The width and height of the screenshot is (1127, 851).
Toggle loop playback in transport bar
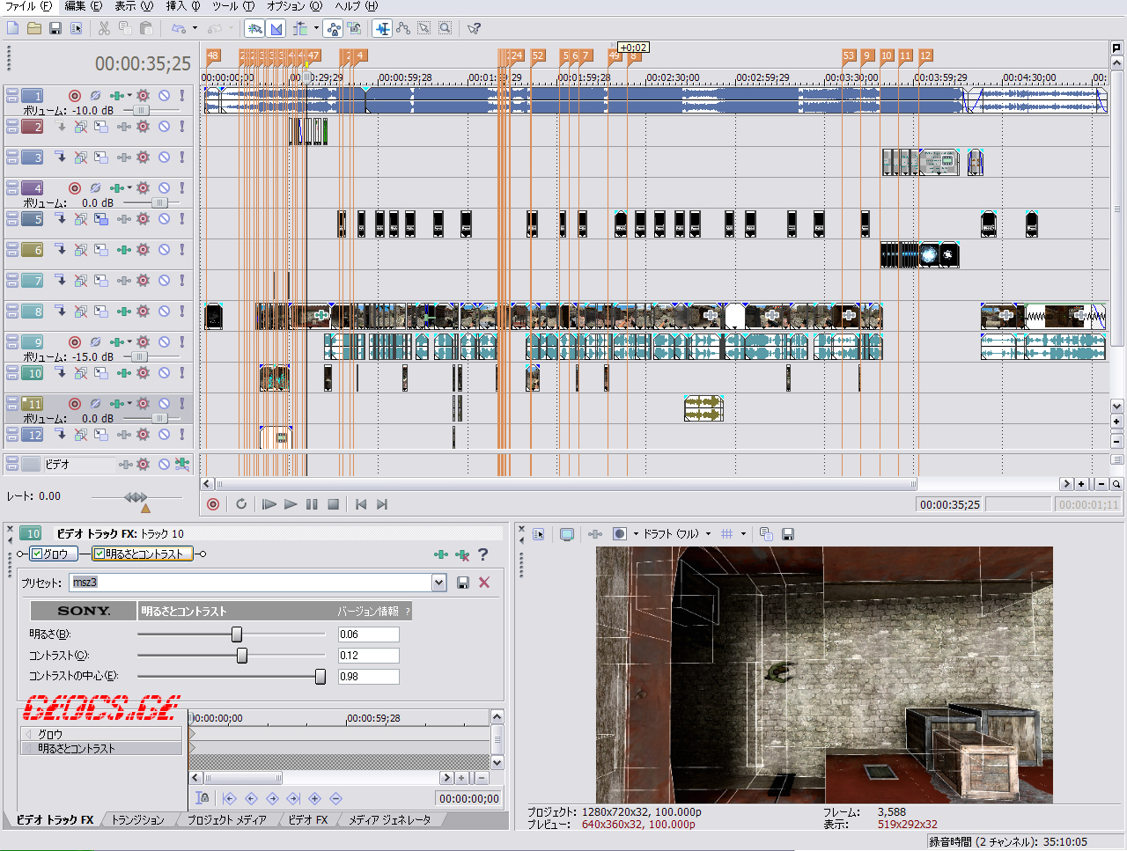click(241, 504)
